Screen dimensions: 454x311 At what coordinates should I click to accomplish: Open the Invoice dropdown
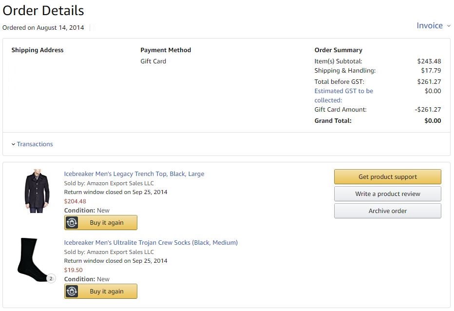pyautogui.click(x=430, y=26)
